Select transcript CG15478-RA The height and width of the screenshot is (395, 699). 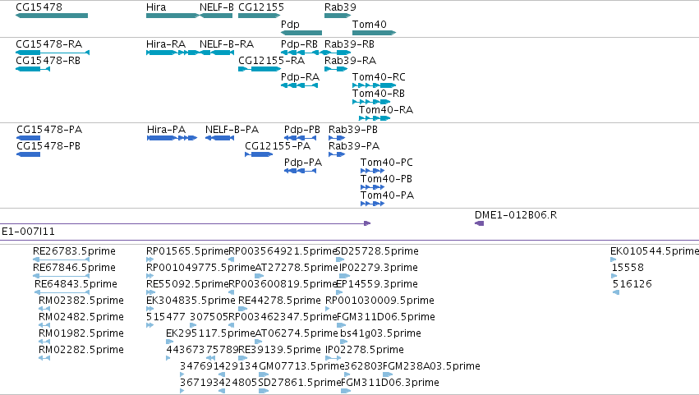click(53, 53)
